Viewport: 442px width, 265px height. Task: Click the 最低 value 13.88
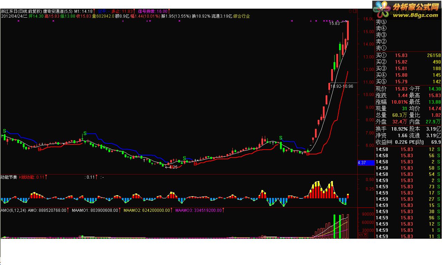pyautogui.click(x=434, y=102)
